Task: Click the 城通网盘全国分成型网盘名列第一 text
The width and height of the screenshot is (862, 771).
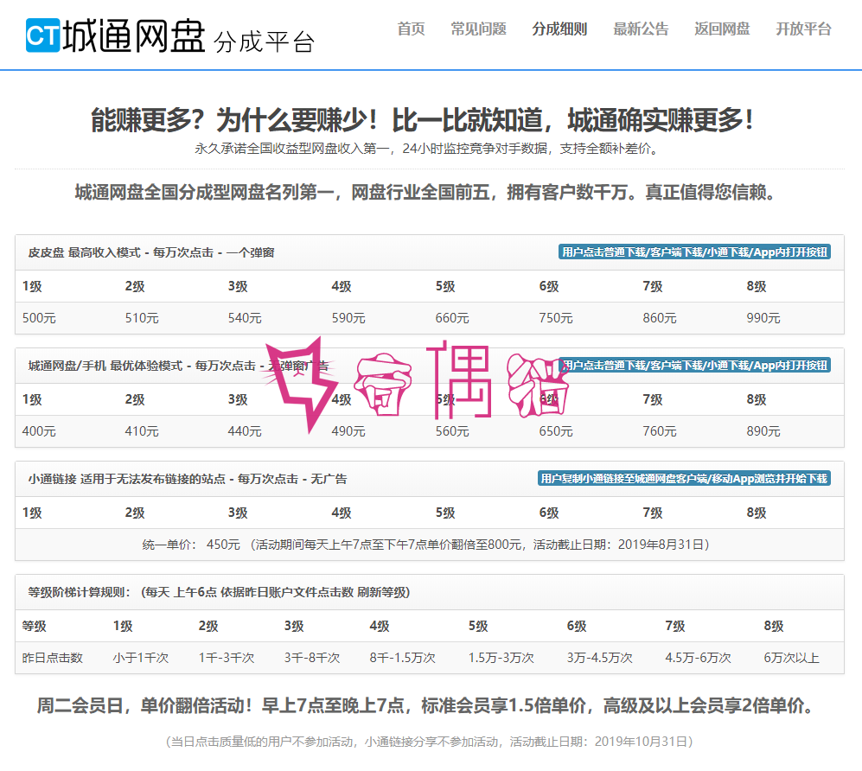Action: pos(425,193)
